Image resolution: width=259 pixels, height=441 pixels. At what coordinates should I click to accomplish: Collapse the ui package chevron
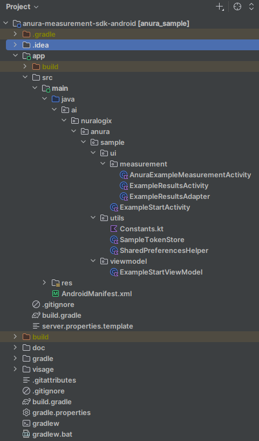(93, 153)
